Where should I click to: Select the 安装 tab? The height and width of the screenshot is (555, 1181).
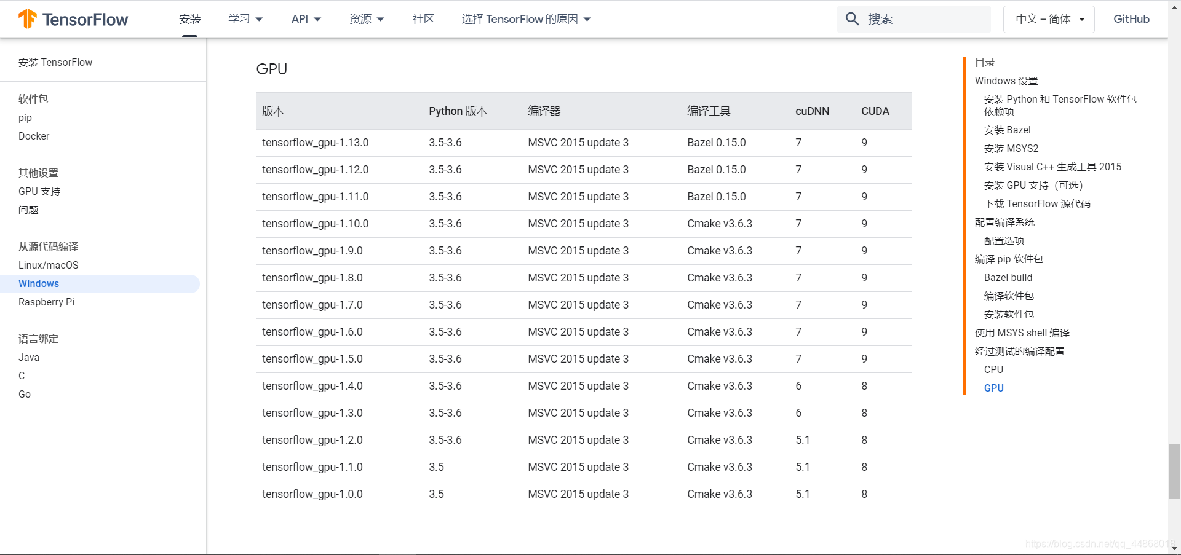190,19
